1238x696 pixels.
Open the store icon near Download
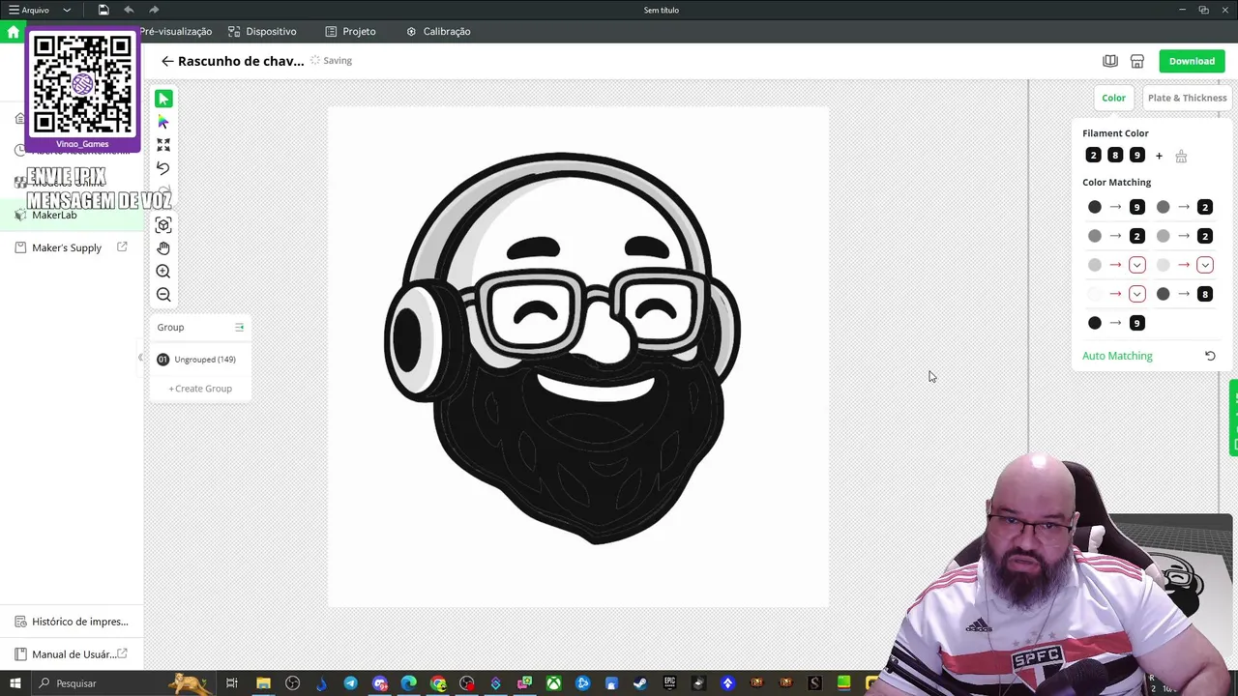click(x=1137, y=61)
